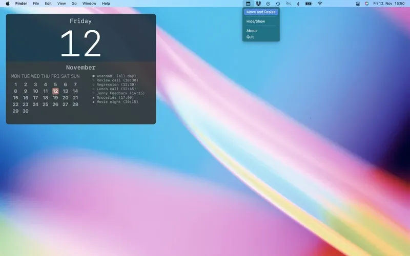Click the Friday weekday label in the widget
The width and height of the screenshot is (410, 256).
pos(80,21)
